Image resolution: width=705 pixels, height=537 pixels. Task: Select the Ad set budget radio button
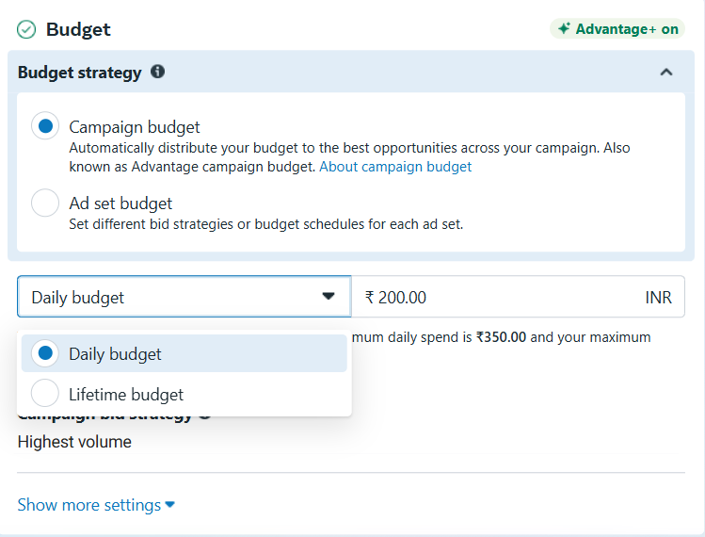click(45, 203)
